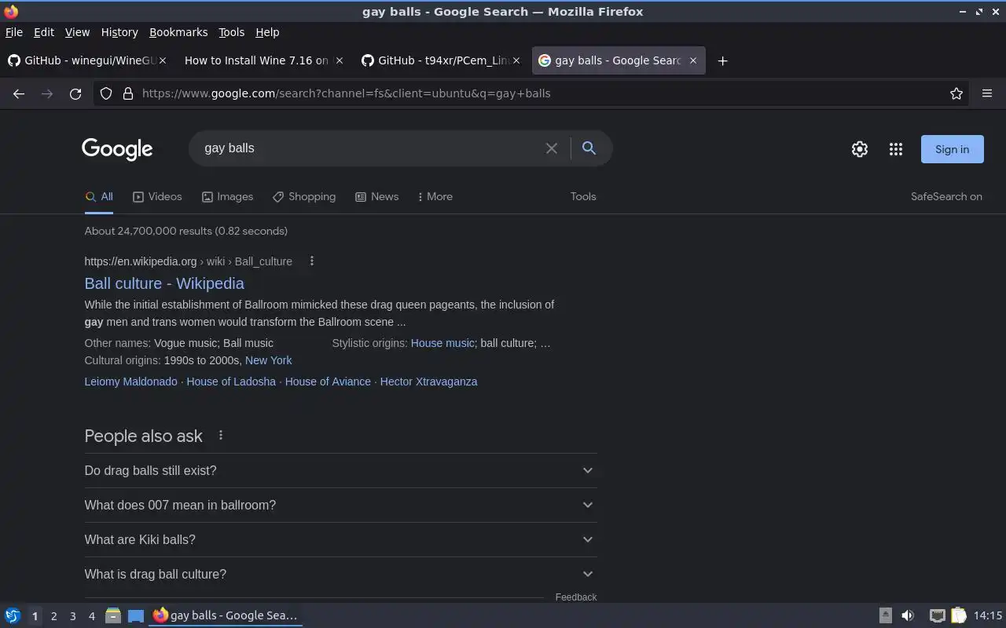Screen dimensions: 1006x628
Task: Click the Feedback link
Action: point(576,597)
